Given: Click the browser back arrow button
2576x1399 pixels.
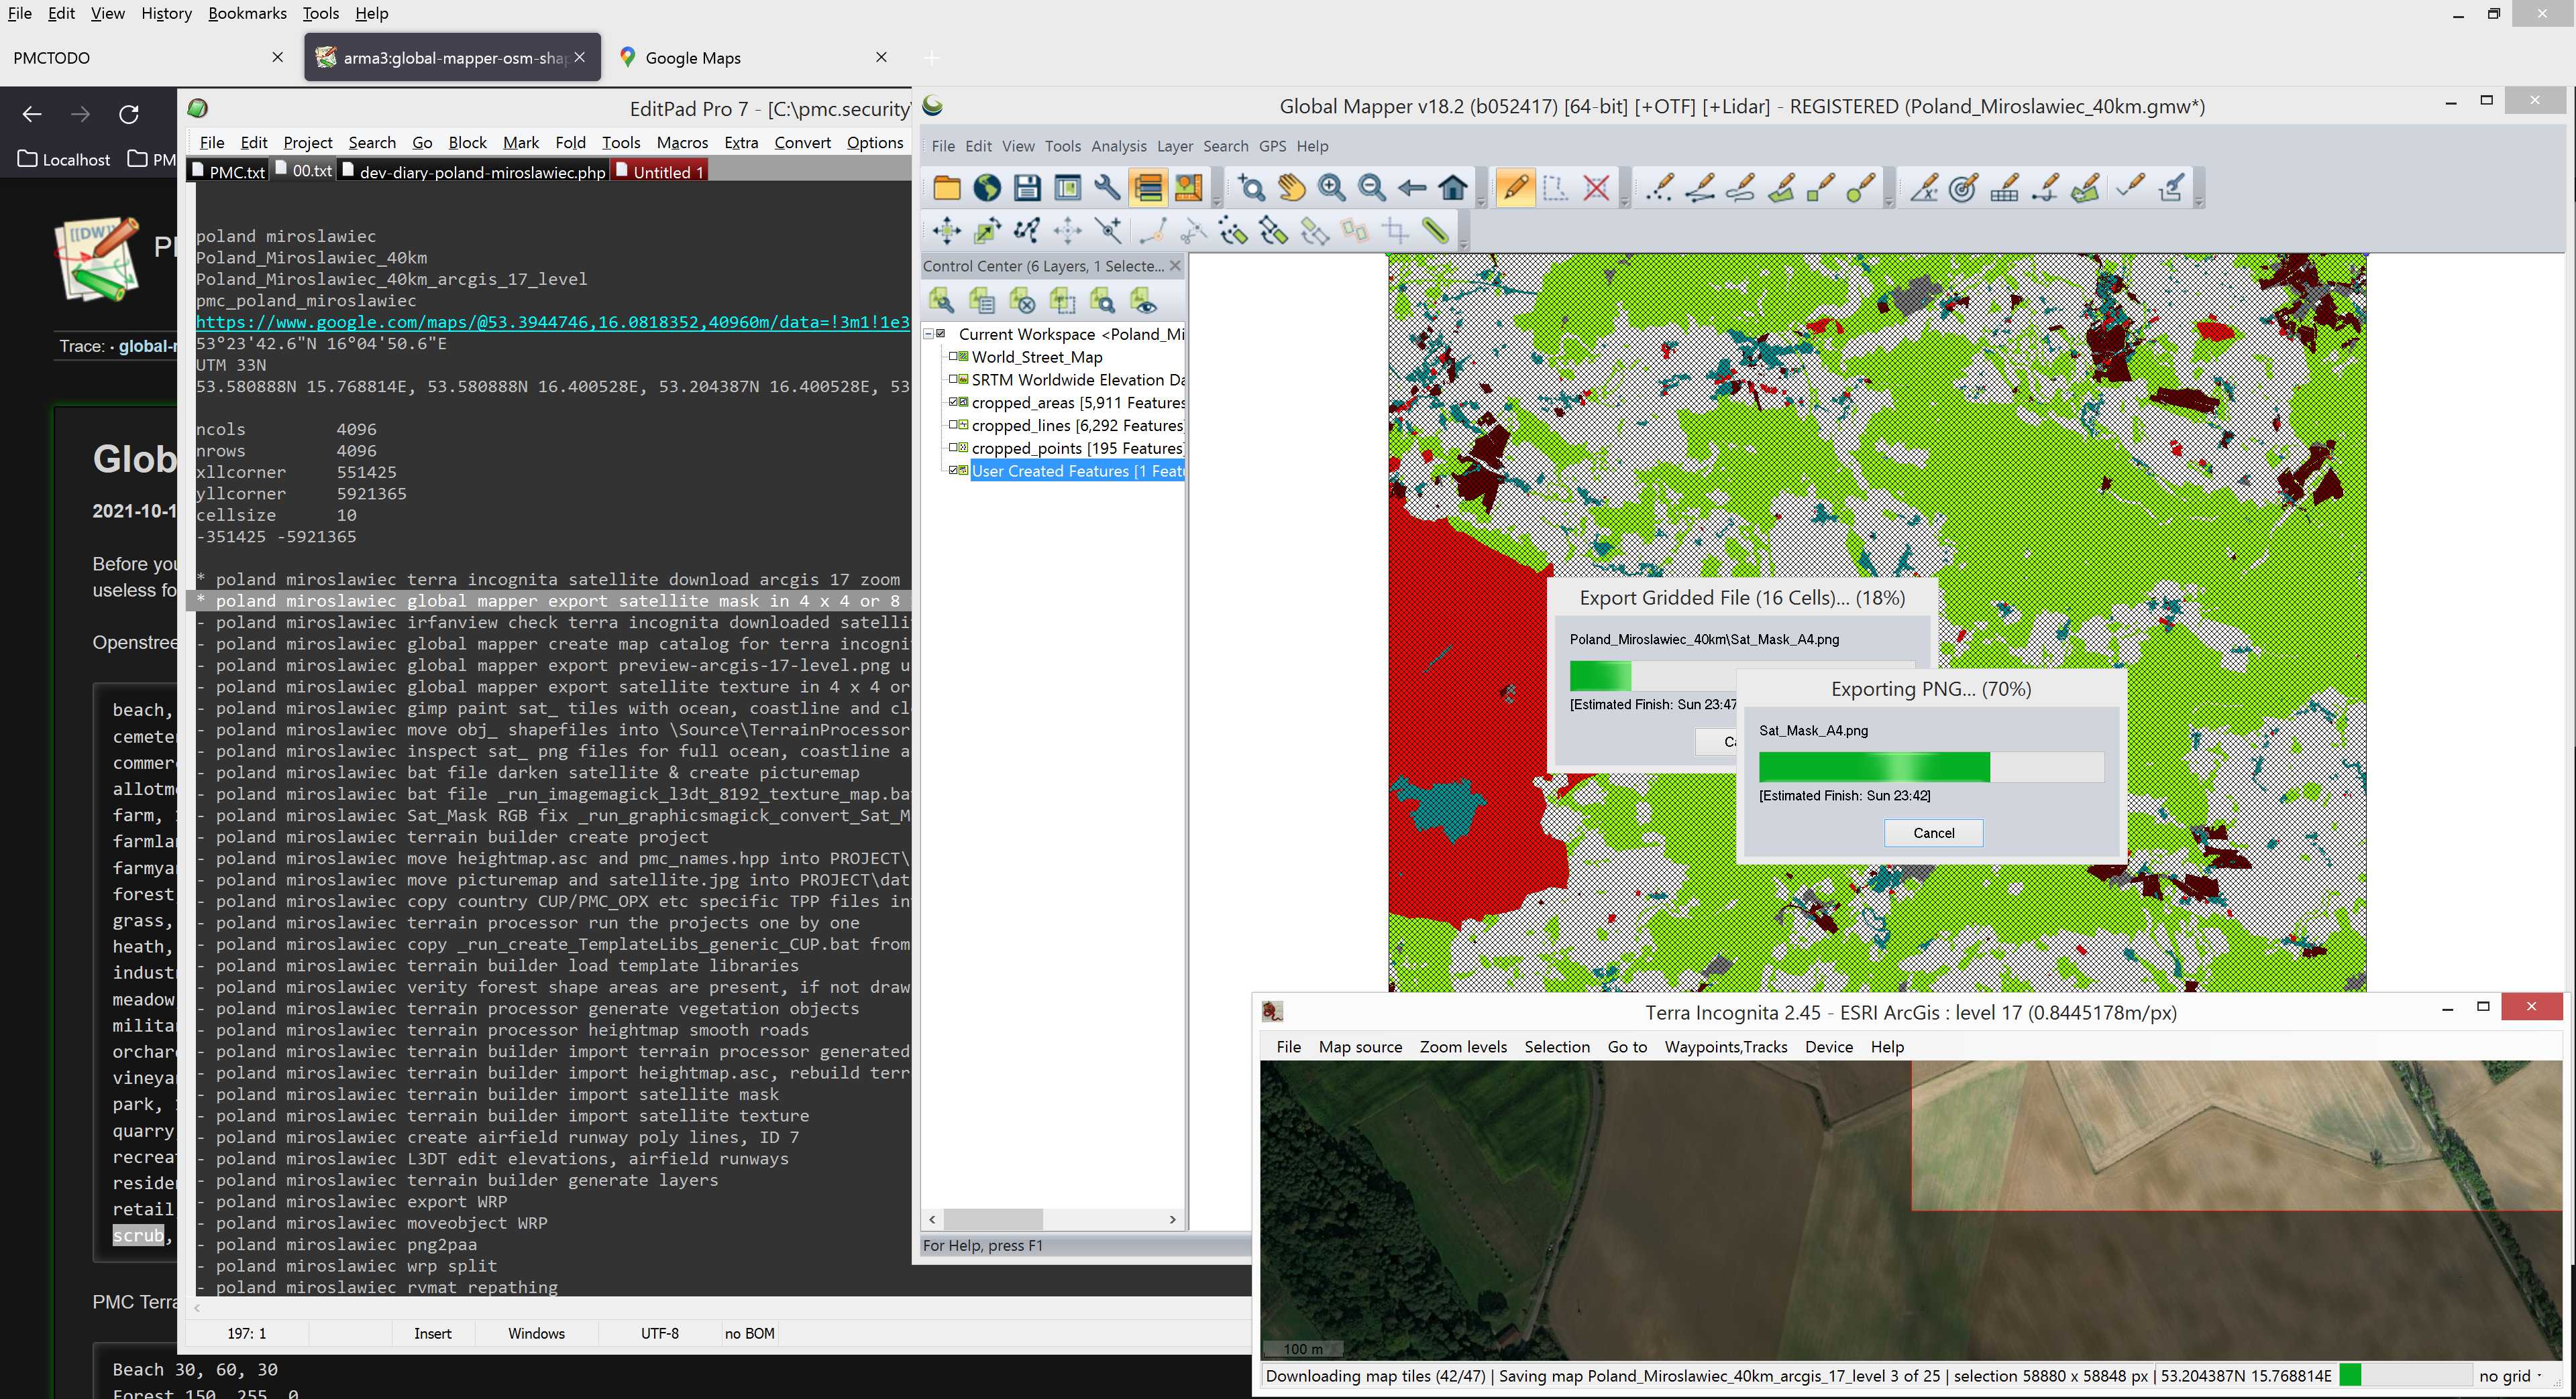Looking at the screenshot, I should pos(32,114).
